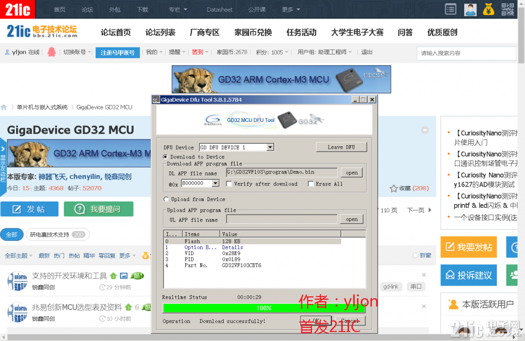Expand the 全部主题 filter dropdown
The width and height of the screenshot is (525, 341).
18,256
